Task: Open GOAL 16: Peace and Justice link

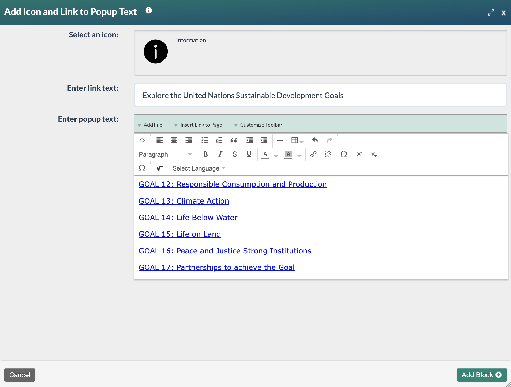Action: point(225,251)
